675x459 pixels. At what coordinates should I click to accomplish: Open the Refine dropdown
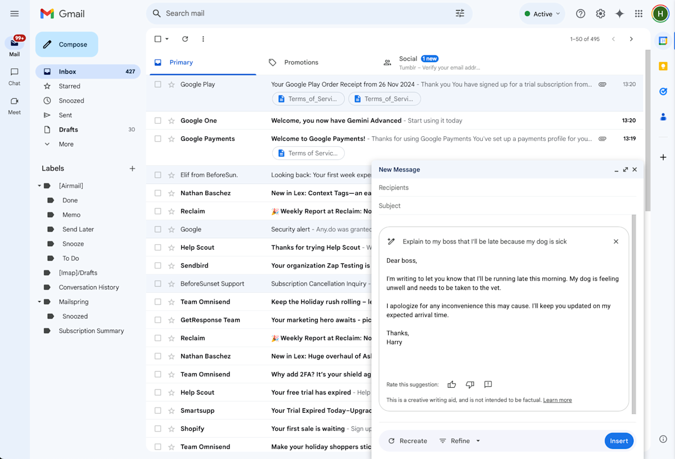(460, 441)
